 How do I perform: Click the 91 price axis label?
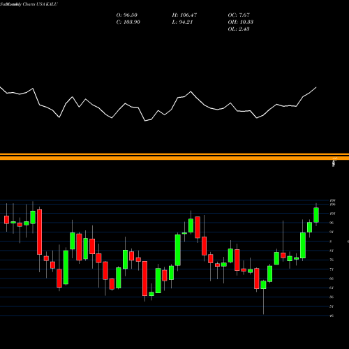pos(332,232)
